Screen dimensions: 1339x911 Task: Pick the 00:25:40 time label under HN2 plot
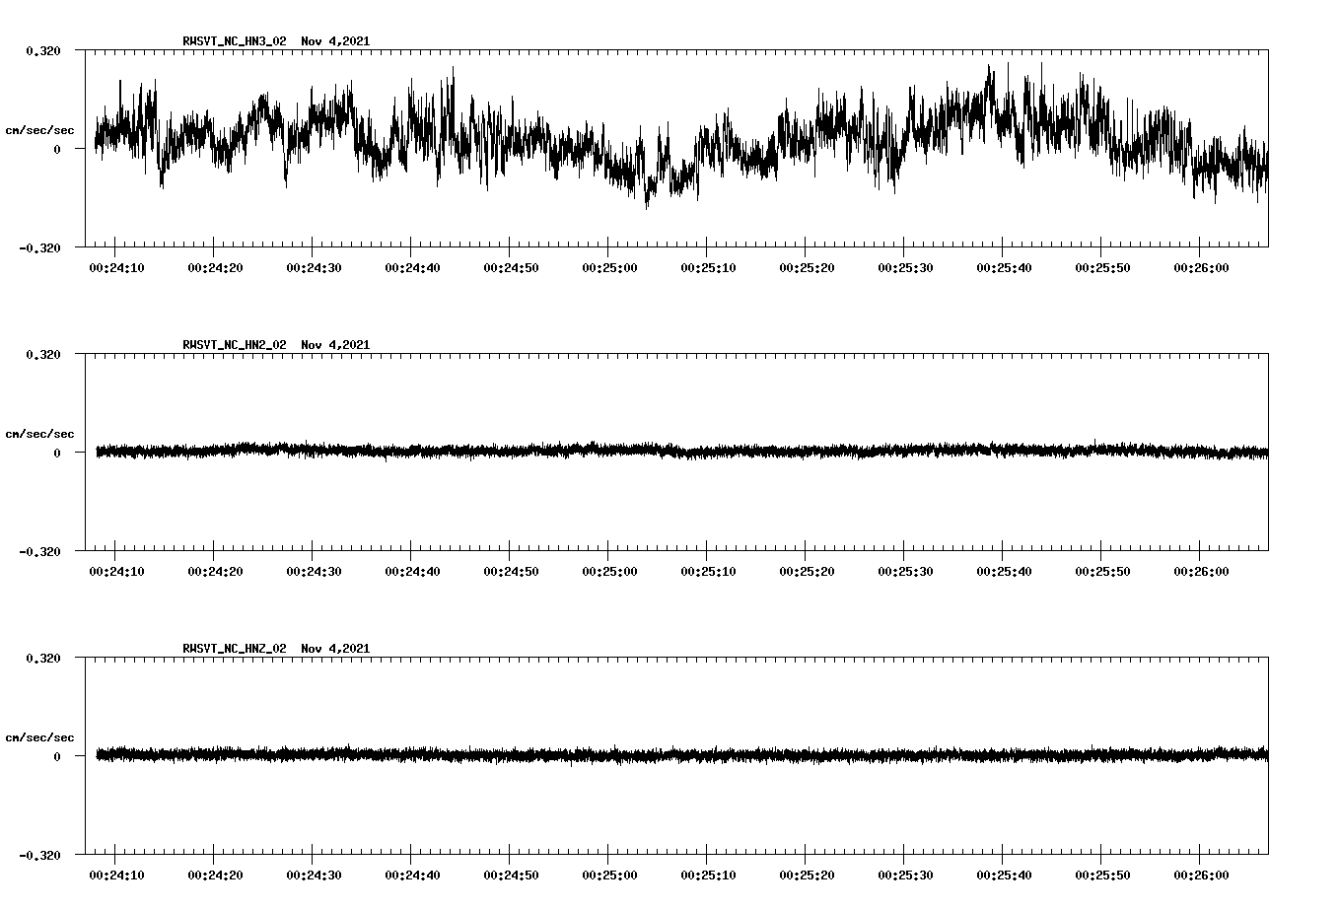[1005, 572]
